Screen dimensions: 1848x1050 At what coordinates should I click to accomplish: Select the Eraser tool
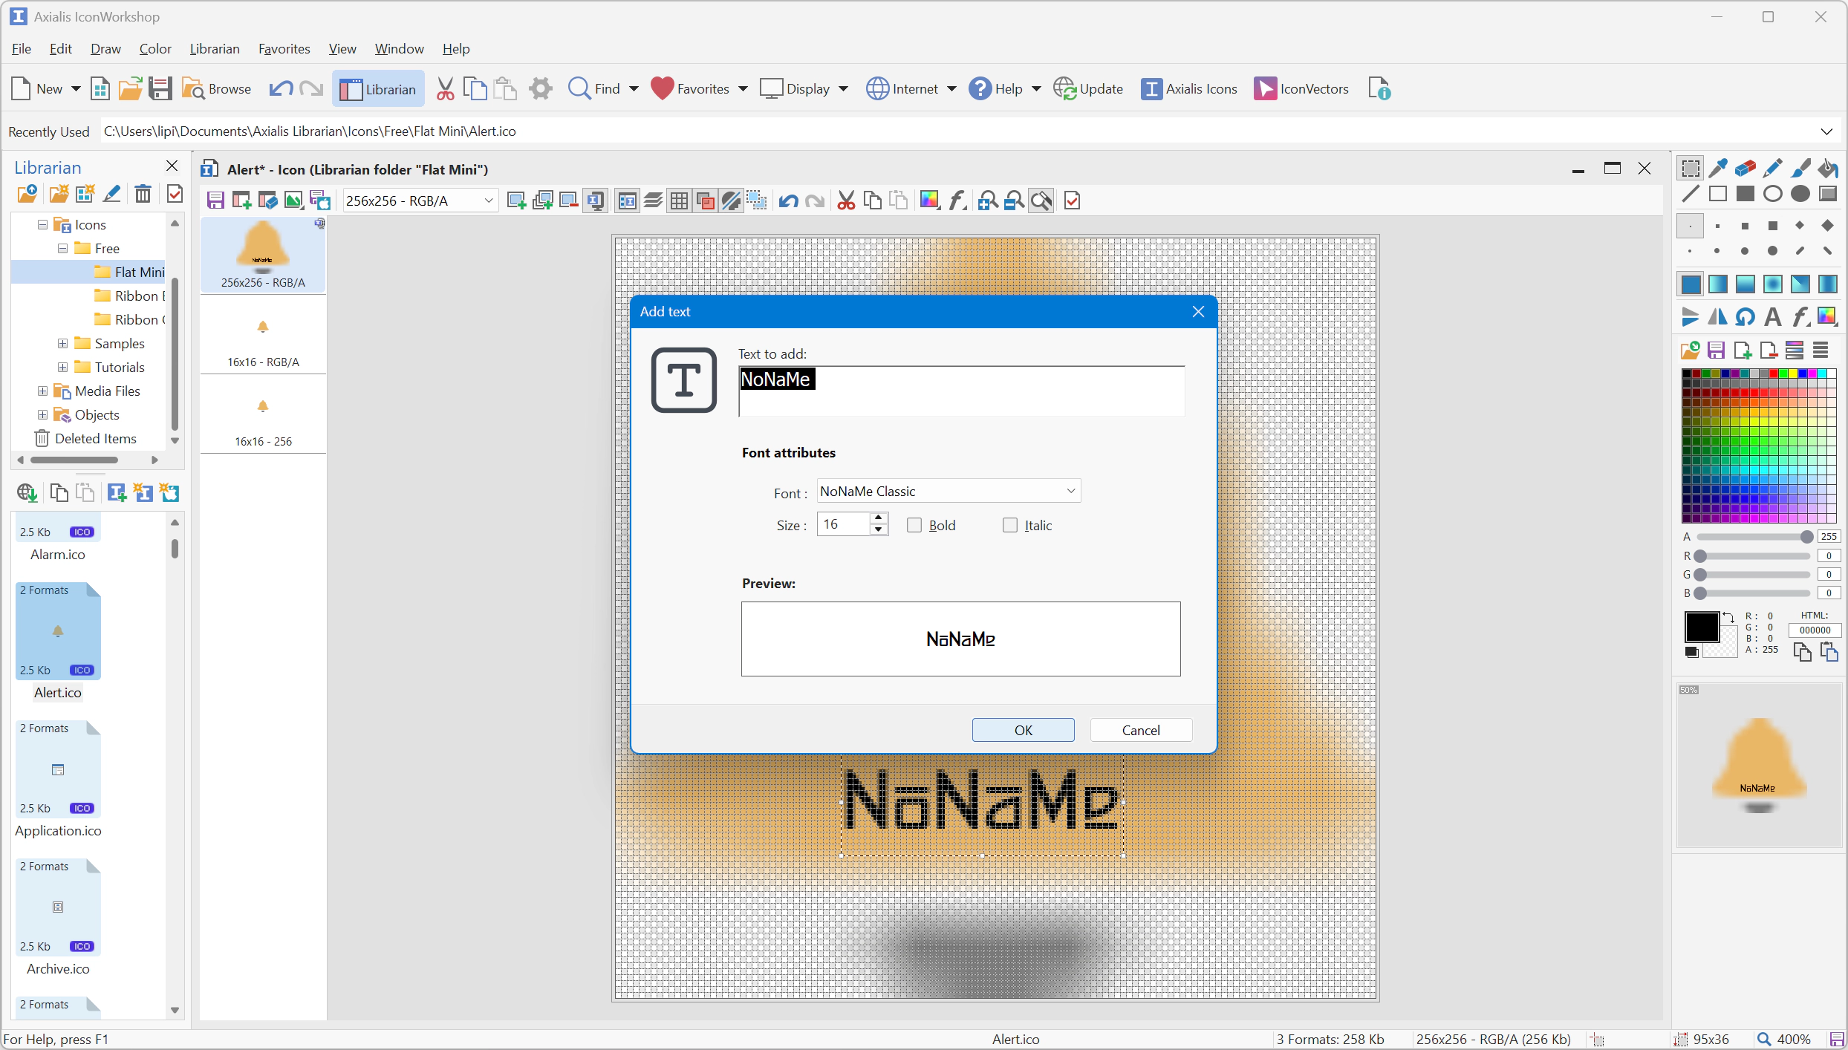(1745, 169)
